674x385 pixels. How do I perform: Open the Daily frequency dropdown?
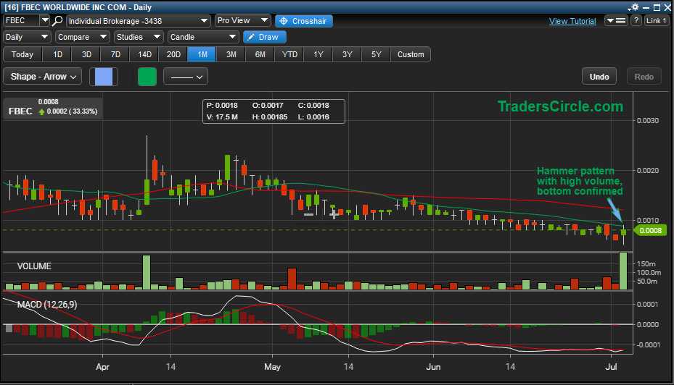(x=26, y=38)
